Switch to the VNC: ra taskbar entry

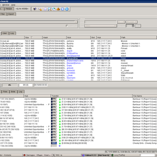pyautogui.click(x=67, y=155)
